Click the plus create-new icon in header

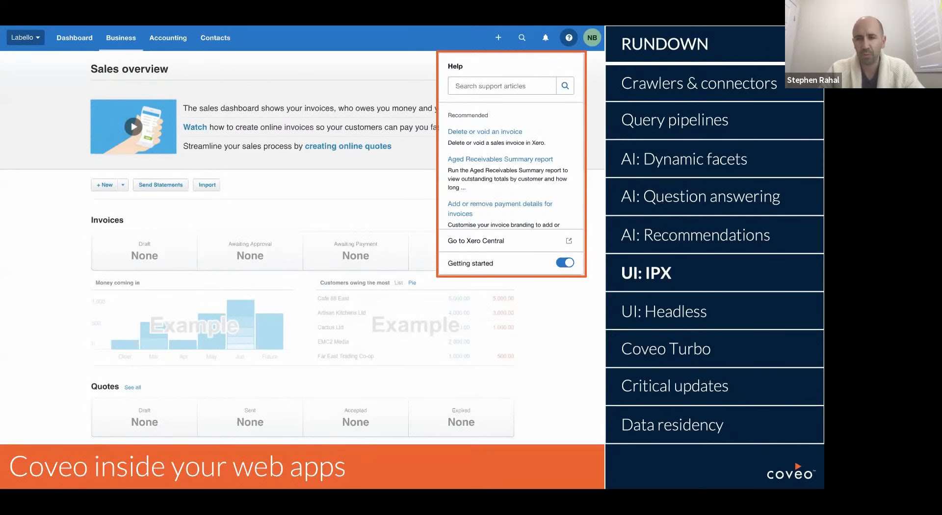[x=498, y=38]
